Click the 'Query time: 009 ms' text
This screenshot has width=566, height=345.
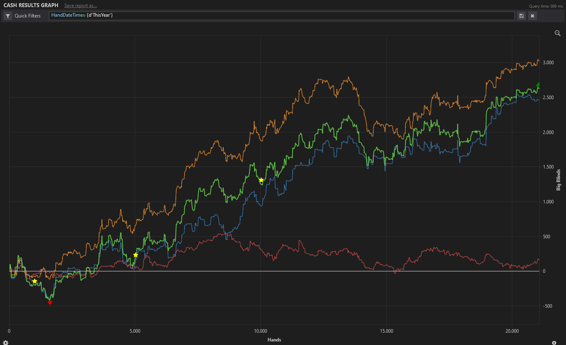tap(546, 6)
